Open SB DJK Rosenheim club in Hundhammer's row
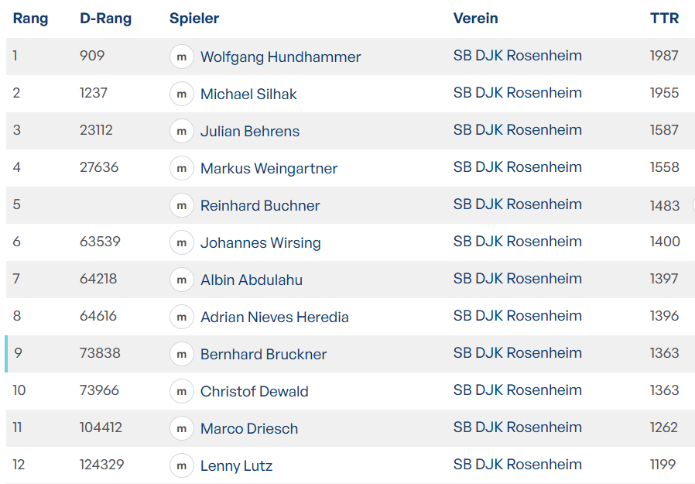 click(517, 56)
